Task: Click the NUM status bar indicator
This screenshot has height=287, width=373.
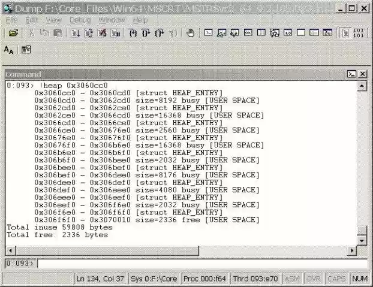Action: [360, 279]
